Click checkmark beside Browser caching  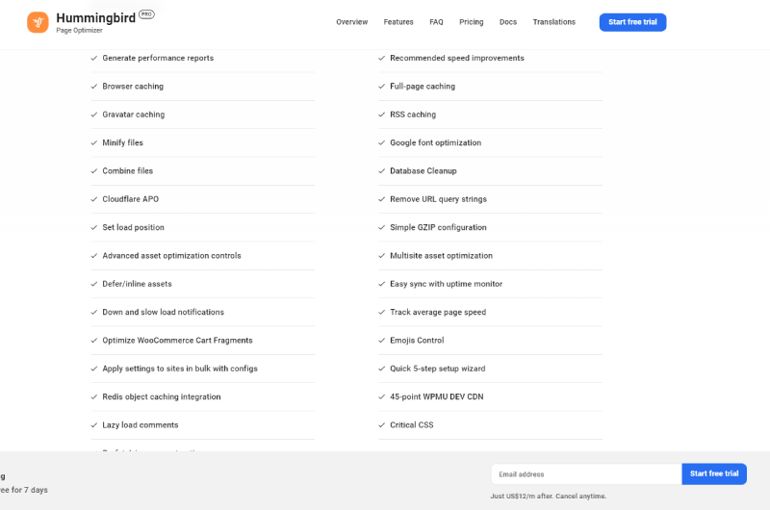click(94, 87)
